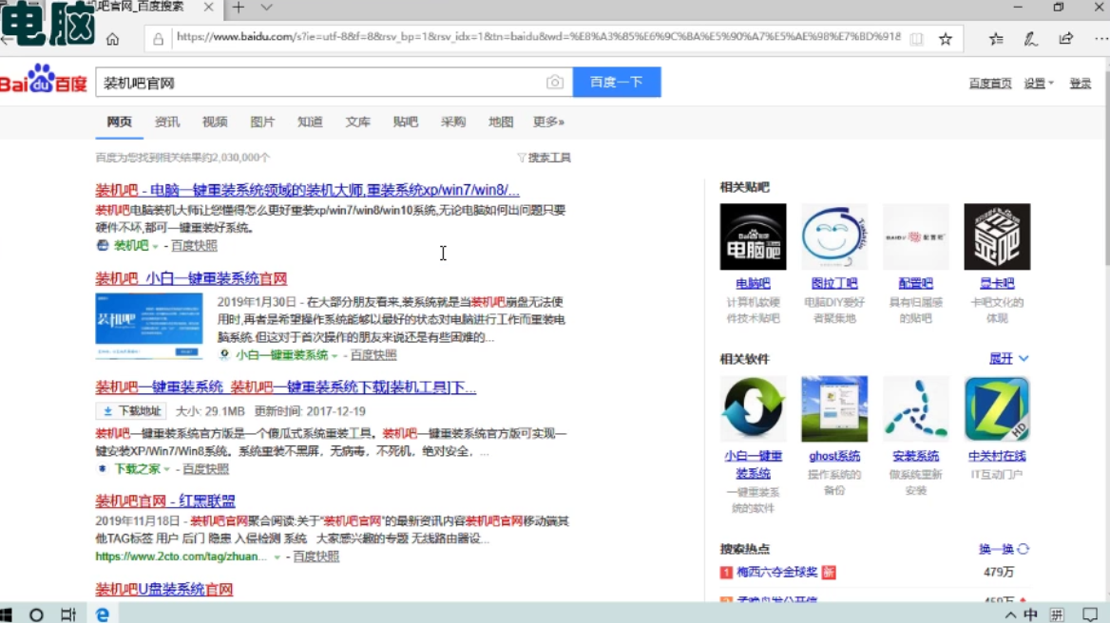1110x623 pixels.
Task: Click the browser address bar URL
Action: pyautogui.click(x=538, y=37)
